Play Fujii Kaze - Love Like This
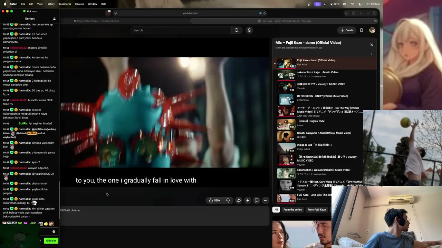The width and height of the screenshot is (442, 248). pyautogui.click(x=302, y=198)
